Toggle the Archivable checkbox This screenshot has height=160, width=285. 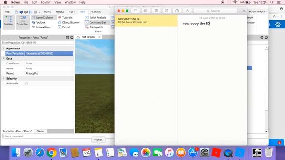[x=27, y=84]
